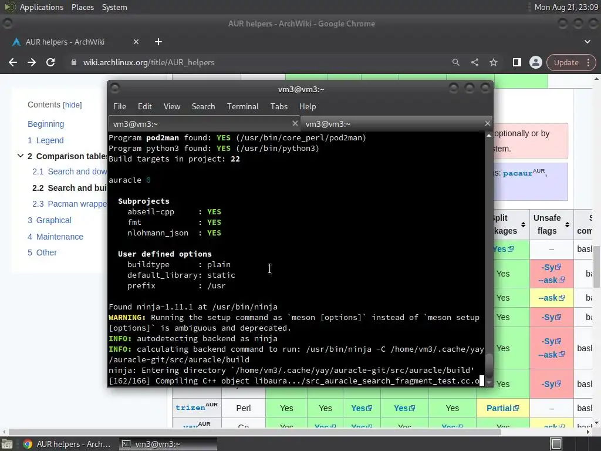Open Chrome profile avatar menu
Viewport: 601px width, 451px height.
(535, 62)
